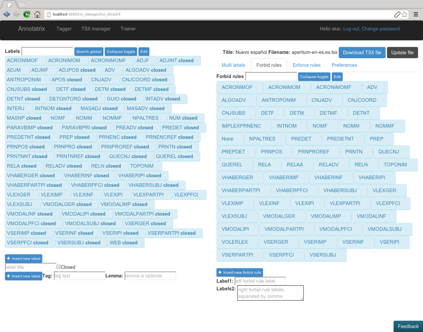Viewport: 423px width, 332px height.
Task: Click the Insert new forbid rule button
Action: [x=240, y=273]
